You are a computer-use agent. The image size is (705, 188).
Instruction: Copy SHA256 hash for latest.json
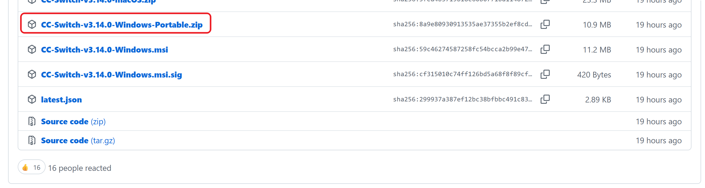tap(545, 99)
